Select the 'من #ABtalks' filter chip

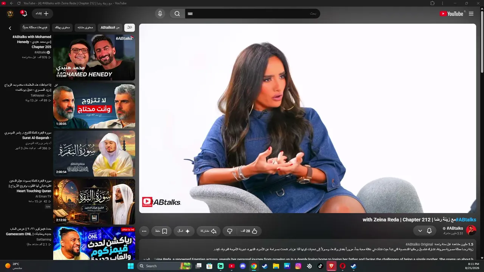pos(110,28)
